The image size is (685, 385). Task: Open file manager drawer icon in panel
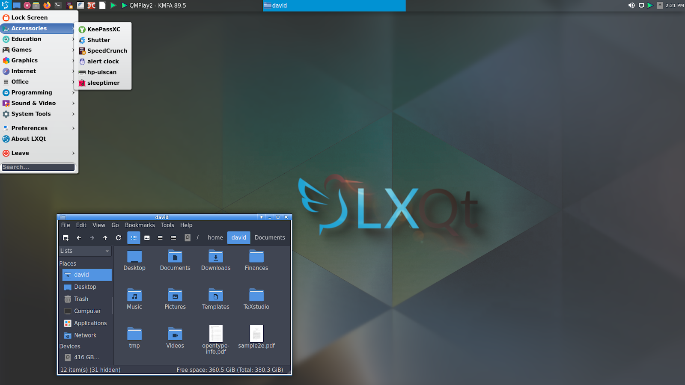coord(37,5)
